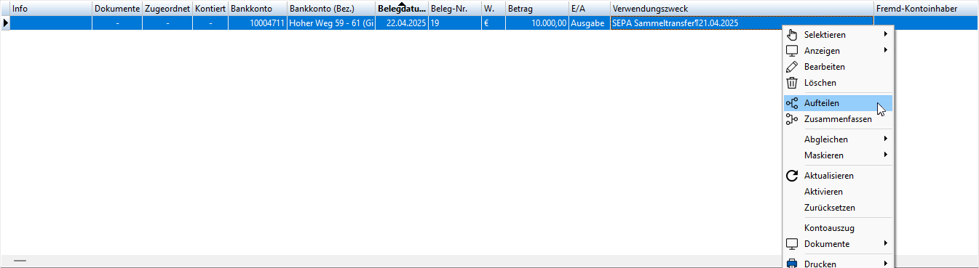The image size is (979, 268).
Task: Expand the Maskieren submenu arrow
Action: [x=886, y=155]
